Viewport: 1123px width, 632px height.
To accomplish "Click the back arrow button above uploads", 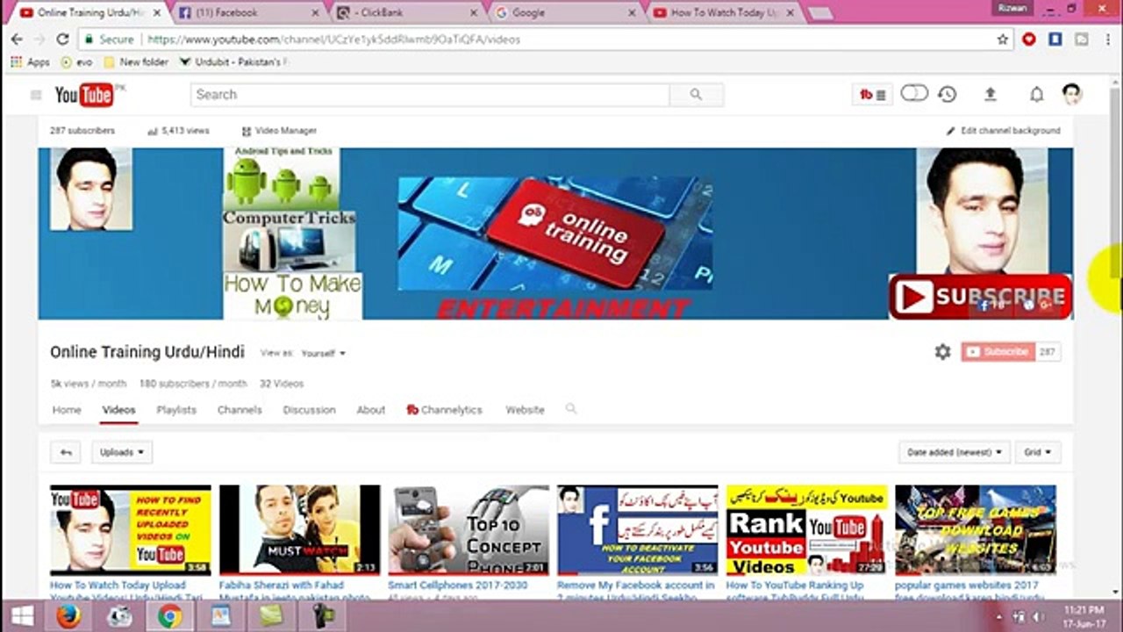I will [x=66, y=452].
